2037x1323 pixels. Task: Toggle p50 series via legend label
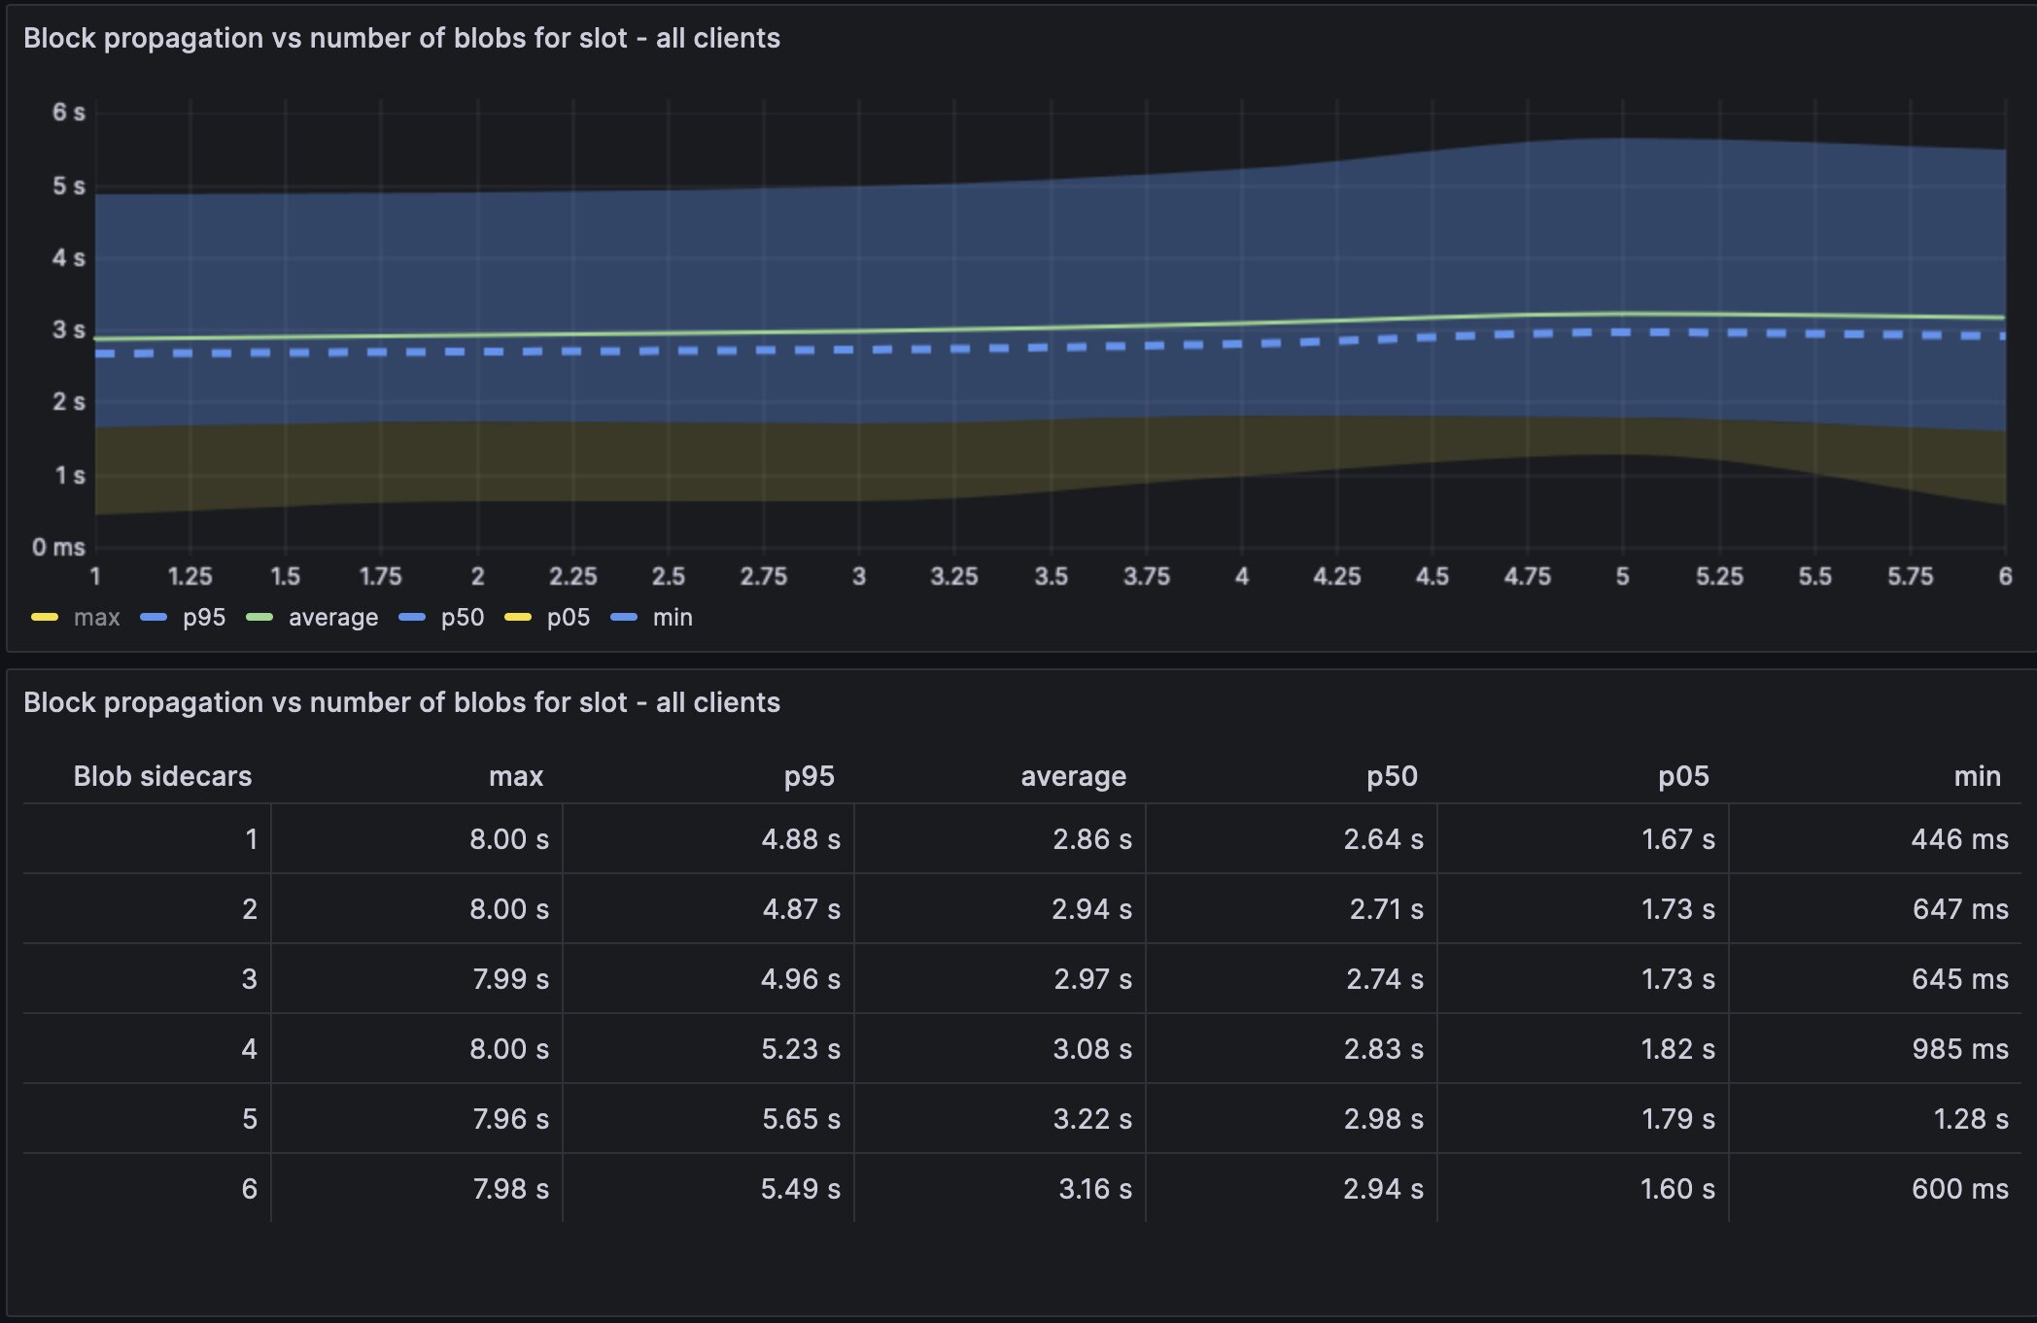[x=463, y=618]
